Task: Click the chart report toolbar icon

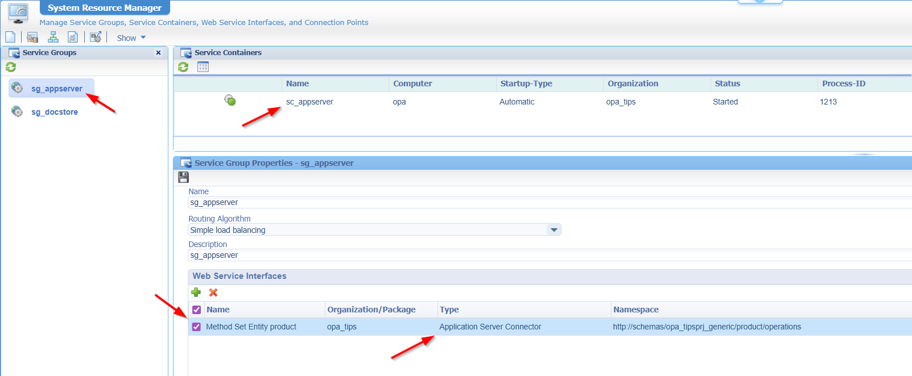Action: click(x=72, y=37)
